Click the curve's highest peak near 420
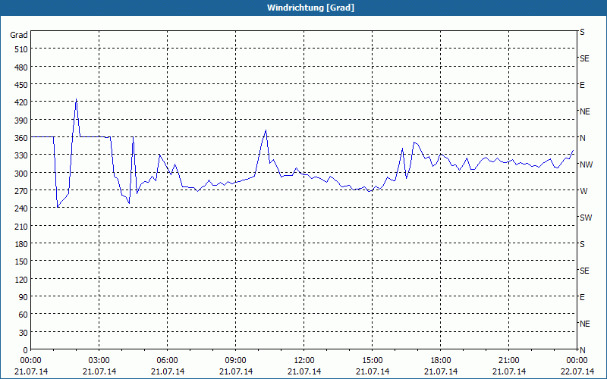Viewport: 607px width, 379px height. click(x=77, y=99)
